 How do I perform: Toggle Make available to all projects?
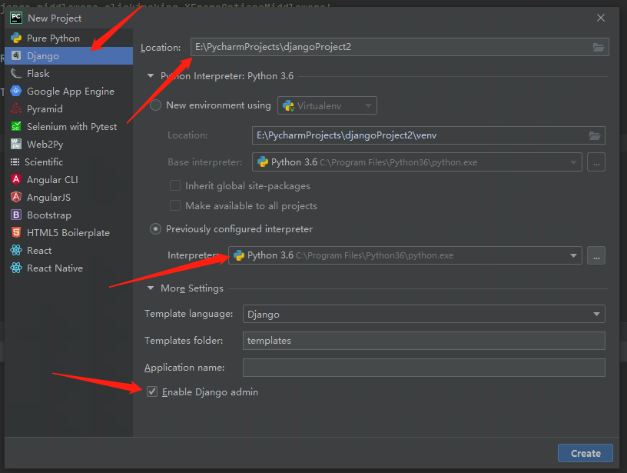174,205
